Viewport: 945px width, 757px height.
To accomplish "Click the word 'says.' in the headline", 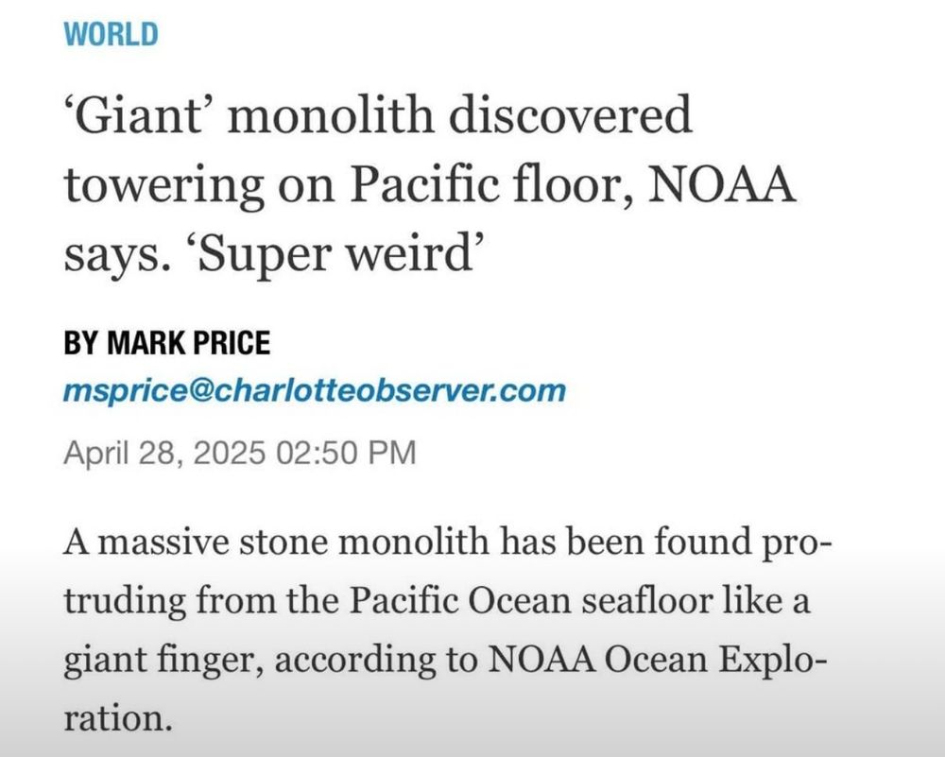I will pyautogui.click(x=114, y=255).
